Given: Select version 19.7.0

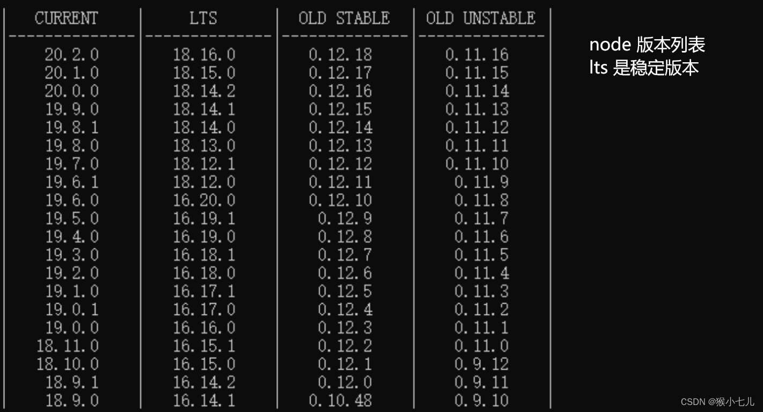Looking at the screenshot, I should click(72, 164).
